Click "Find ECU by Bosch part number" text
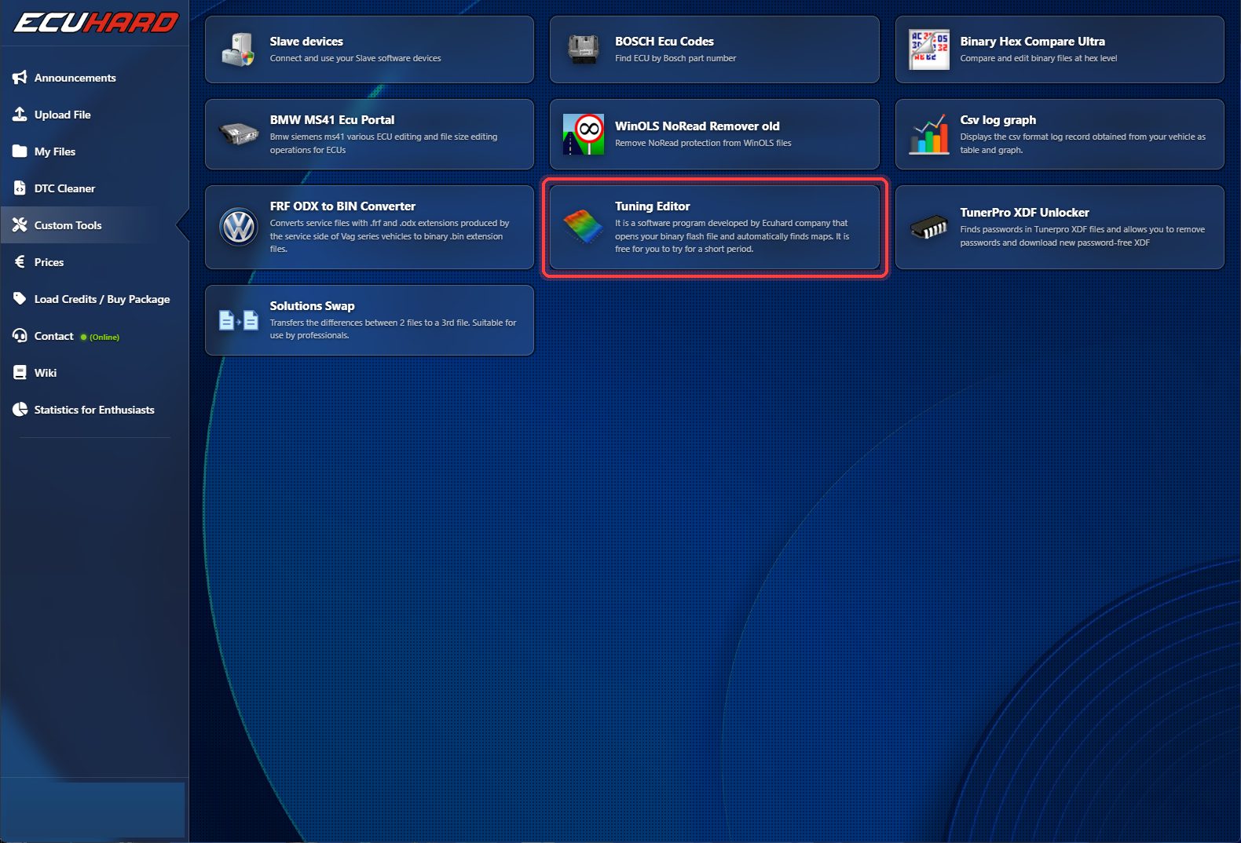The image size is (1241, 843). coord(675,58)
